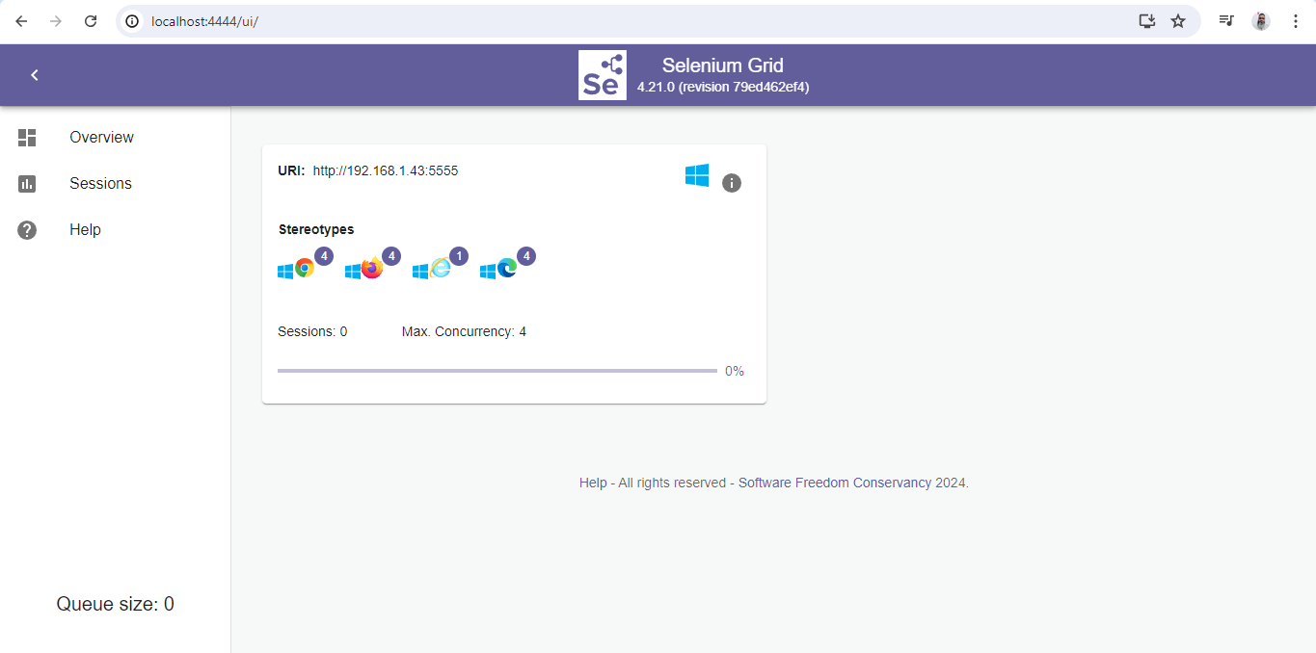Reload the page with browser refresh button
Image resolution: width=1316 pixels, height=653 pixels.
click(91, 21)
